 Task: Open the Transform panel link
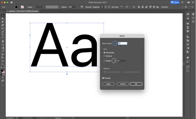tap(165, 7)
